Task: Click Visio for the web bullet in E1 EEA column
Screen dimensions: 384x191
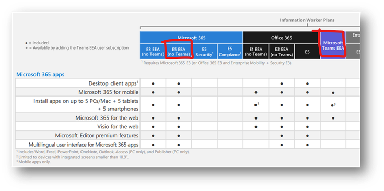Action: pos(255,127)
